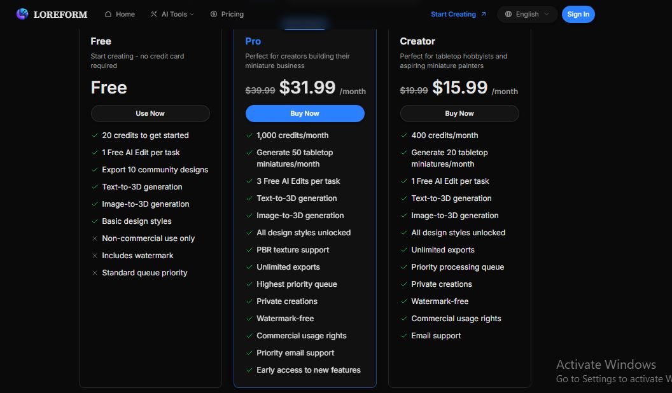Click the X icon beside Includes watermark

(x=95, y=256)
